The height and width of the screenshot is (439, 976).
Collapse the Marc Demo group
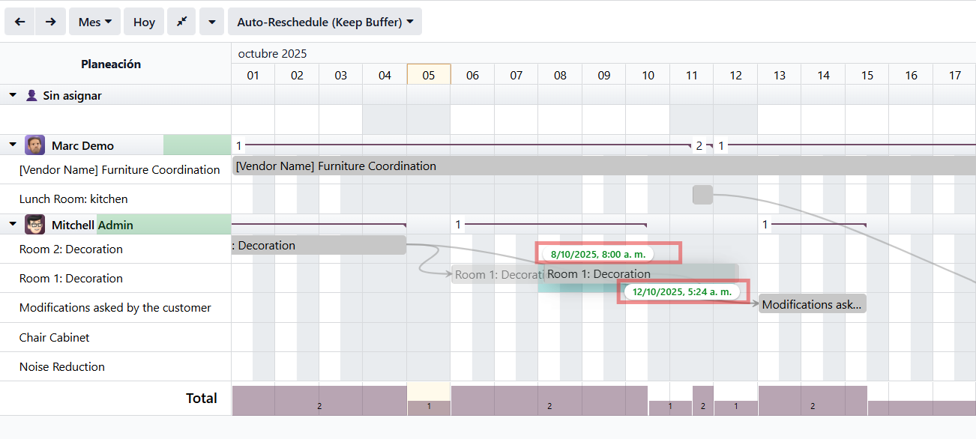click(x=13, y=145)
